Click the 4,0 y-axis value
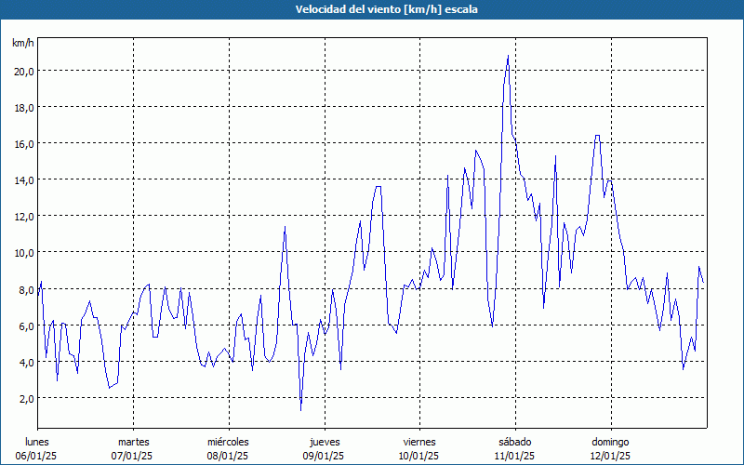Viewport: 744px width, 465px height. pos(26,362)
